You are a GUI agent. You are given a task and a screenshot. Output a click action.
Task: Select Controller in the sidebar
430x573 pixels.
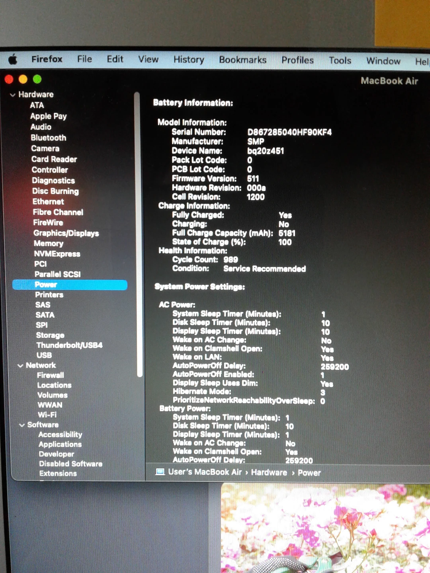pos(50,170)
